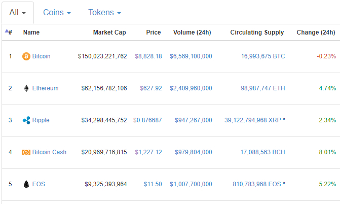Click the Ripple logo icon
Viewport: 340px width, 204px height.
tap(26, 120)
